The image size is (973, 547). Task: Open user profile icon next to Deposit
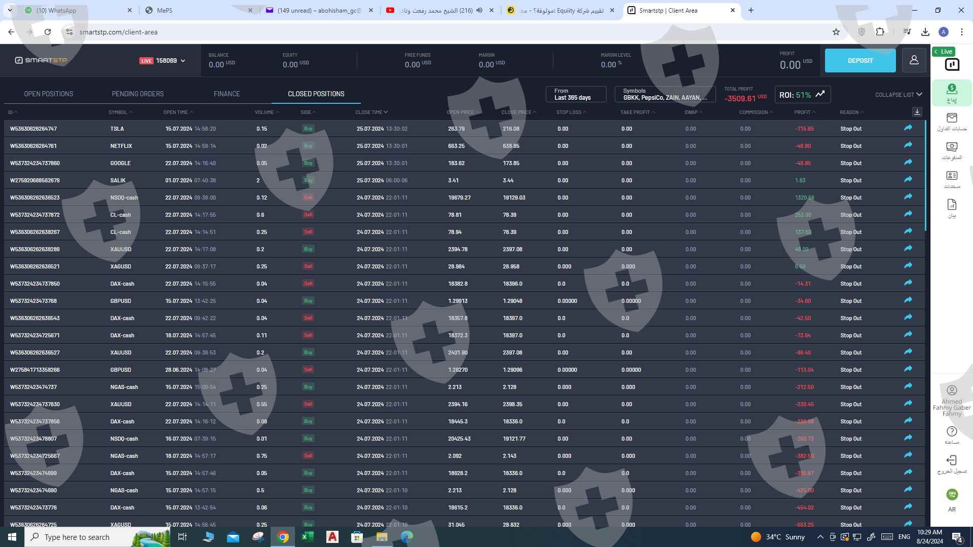pos(914,60)
